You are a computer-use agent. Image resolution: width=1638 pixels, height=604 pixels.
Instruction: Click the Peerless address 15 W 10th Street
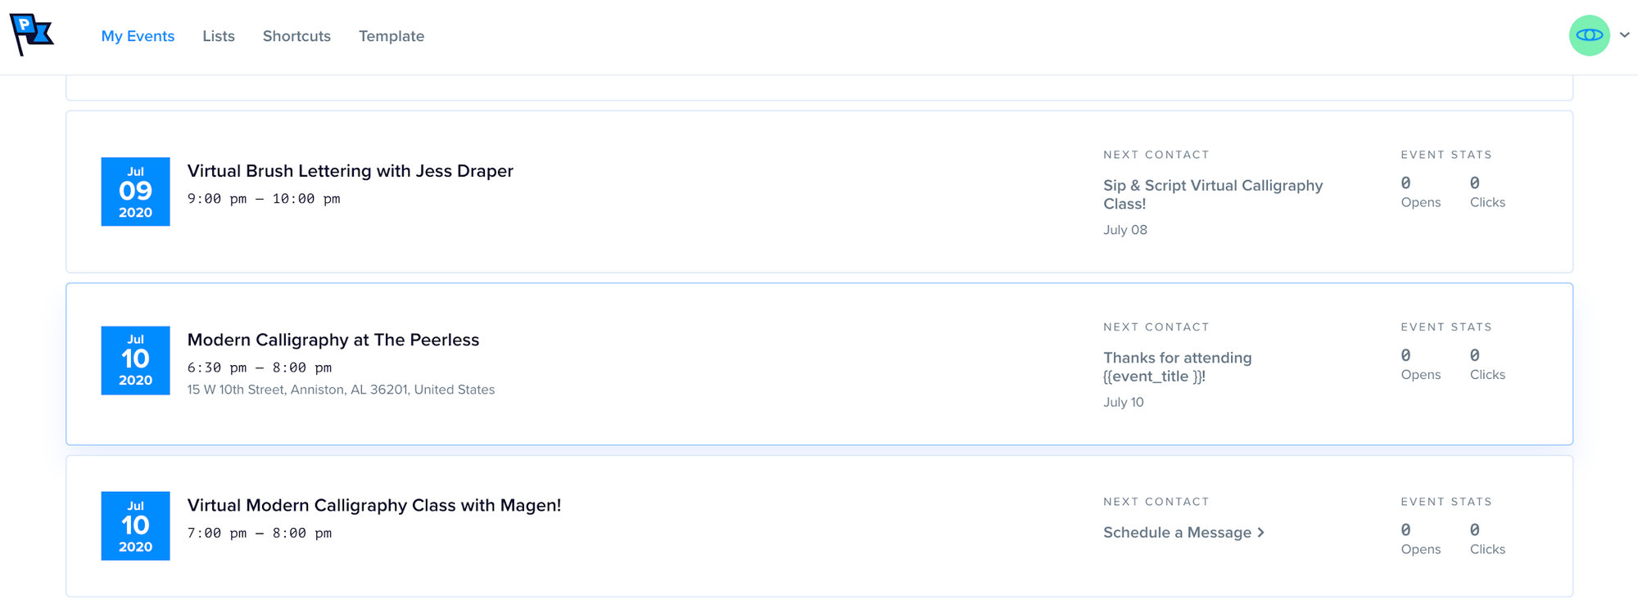click(341, 390)
